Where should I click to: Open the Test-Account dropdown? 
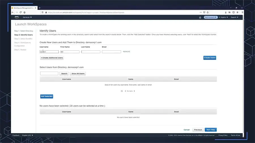point(211,17)
